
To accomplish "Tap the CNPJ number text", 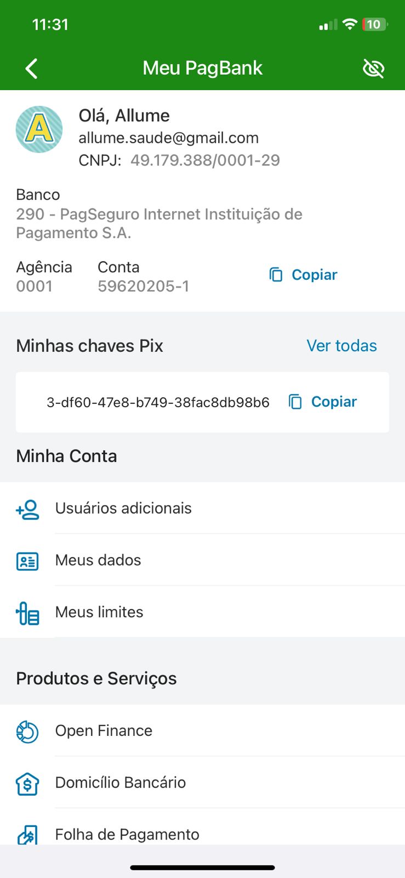I will [x=205, y=160].
